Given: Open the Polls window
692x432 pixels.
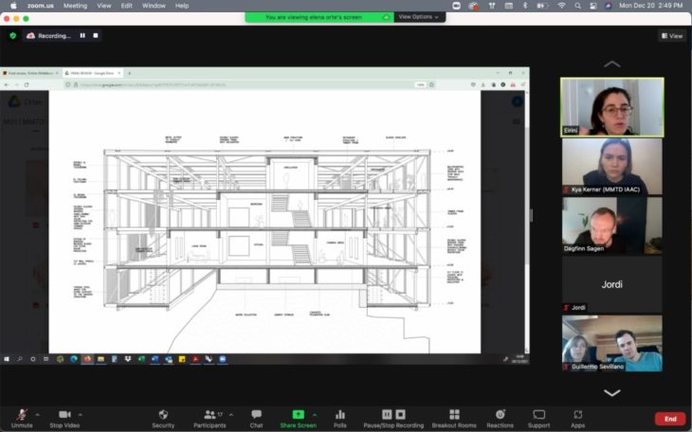Looking at the screenshot, I should pyautogui.click(x=340, y=417).
